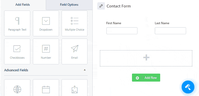
Task: Add the Email paper-plane field
Action: (x=75, y=51)
